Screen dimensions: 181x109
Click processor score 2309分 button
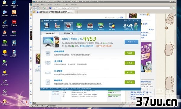[x=130, y=53]
